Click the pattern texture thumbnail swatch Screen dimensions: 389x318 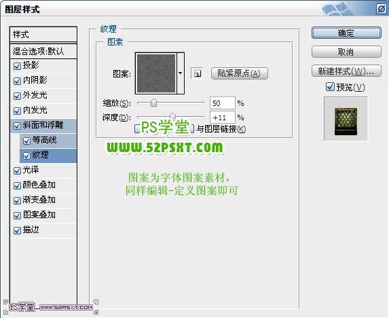click(x=156, y=73)
